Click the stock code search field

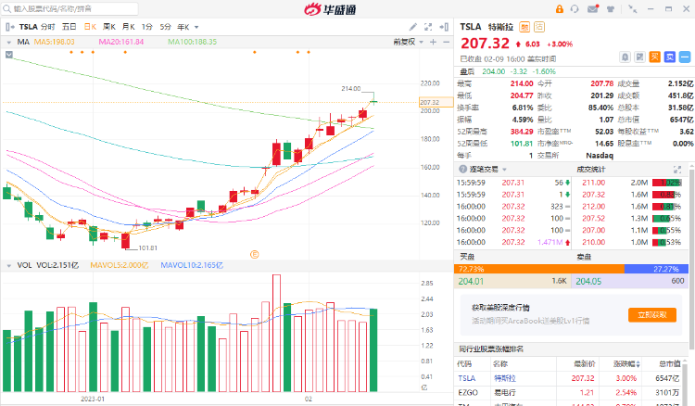[x=70, y=8]
